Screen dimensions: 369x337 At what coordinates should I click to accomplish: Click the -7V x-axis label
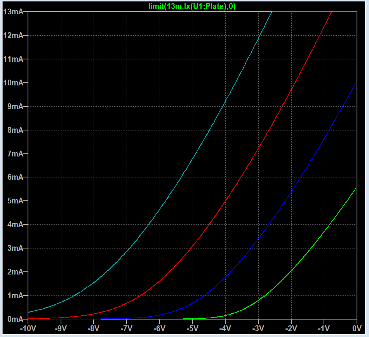127,328
